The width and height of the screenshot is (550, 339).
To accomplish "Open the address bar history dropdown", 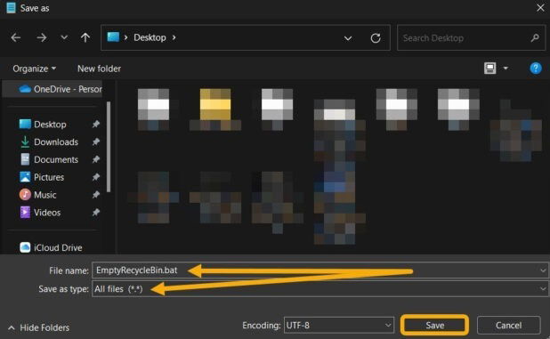I will (x=348, y=38).
